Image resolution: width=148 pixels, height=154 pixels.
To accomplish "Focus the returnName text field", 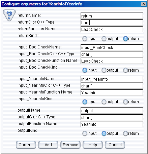I will click(112, 16).
